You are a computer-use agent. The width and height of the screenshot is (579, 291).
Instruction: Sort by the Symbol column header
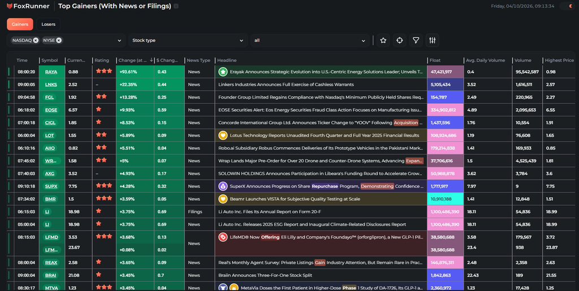tap(50, 60)
